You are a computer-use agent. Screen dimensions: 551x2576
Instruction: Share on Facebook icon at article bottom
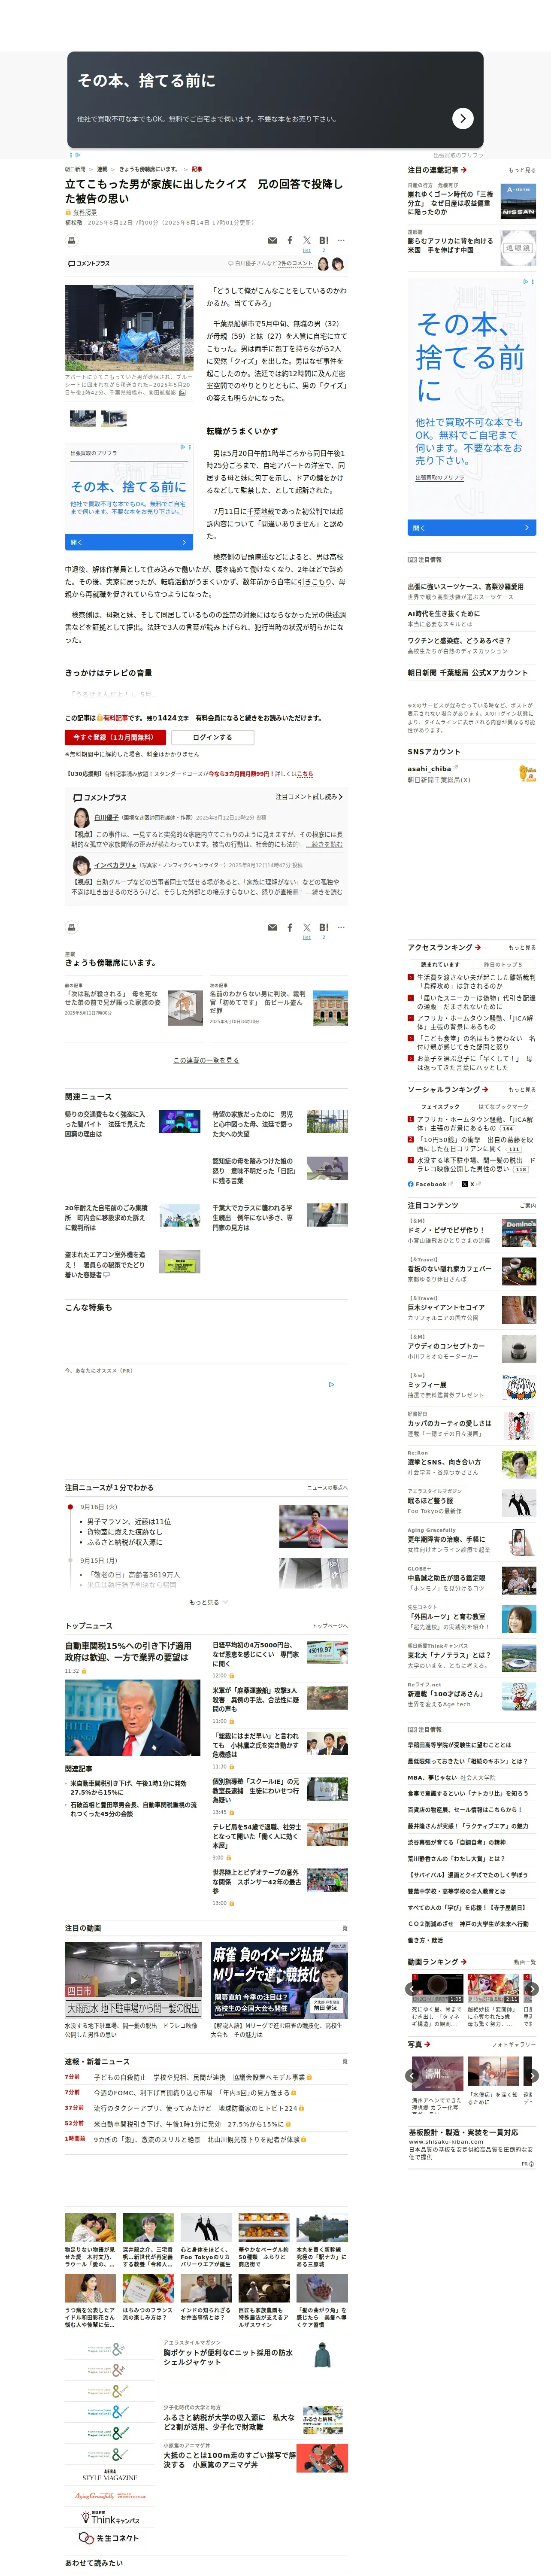[290, 927]
